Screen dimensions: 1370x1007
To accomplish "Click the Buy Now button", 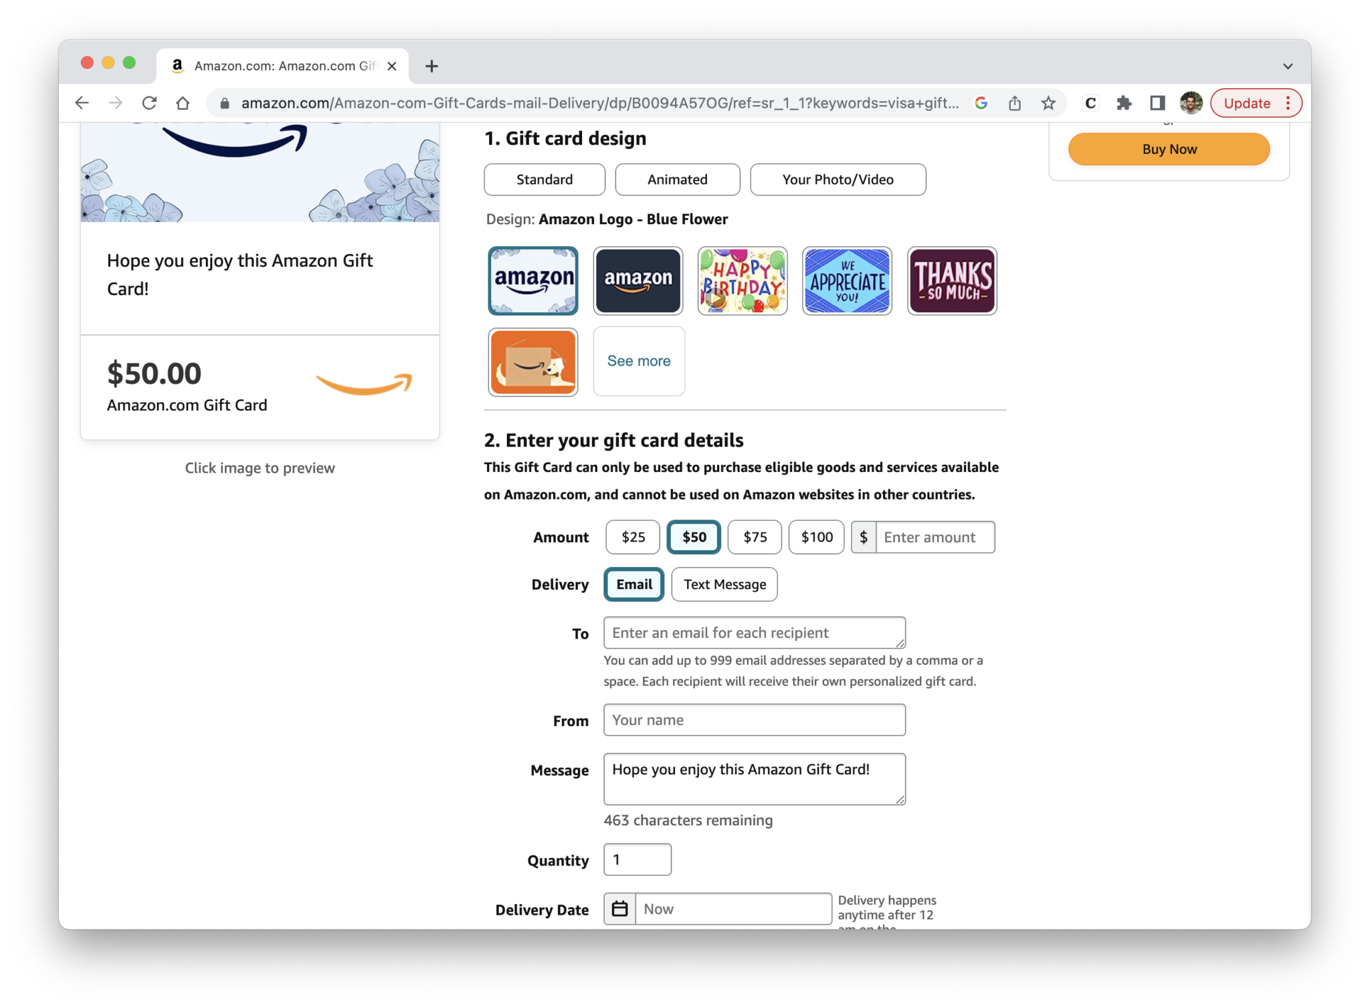I will click(1169, 148).
